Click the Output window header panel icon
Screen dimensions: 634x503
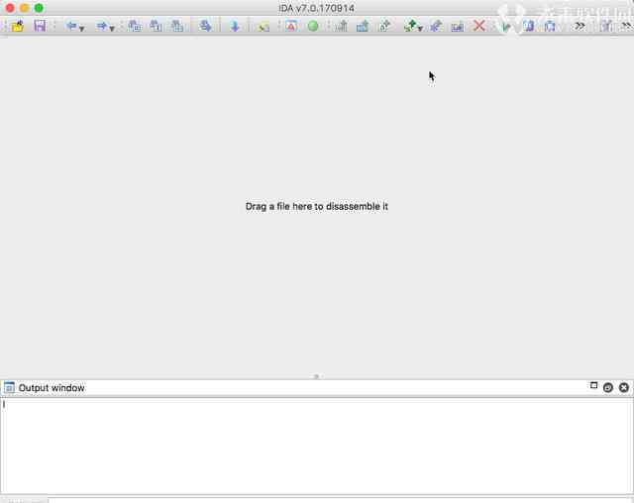[x=9, y=388]
